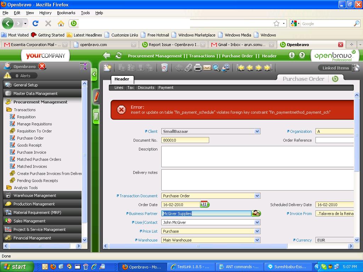Image resolution: width=363 pixels, height=272 pixels.
Task: Click the Email envelope toolbar icon
Action: pos(207,68)
